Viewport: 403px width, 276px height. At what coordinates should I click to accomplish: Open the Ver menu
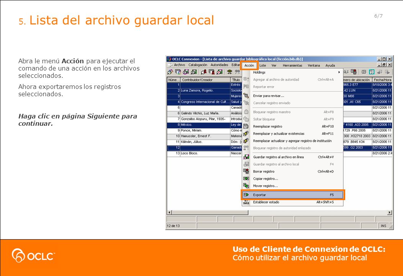click(x=274, y=66)
